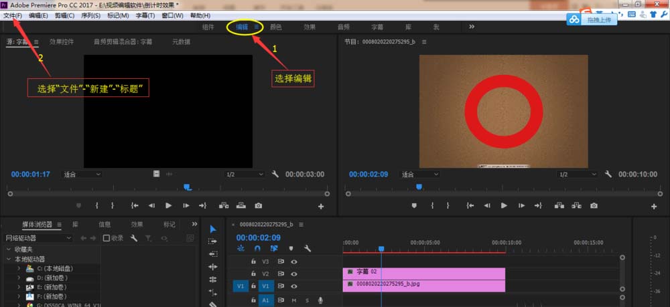This screenshot has height=307, width=670.
Task: Click the Source monitor Overwrite button
Action: [x=241, y=205]
